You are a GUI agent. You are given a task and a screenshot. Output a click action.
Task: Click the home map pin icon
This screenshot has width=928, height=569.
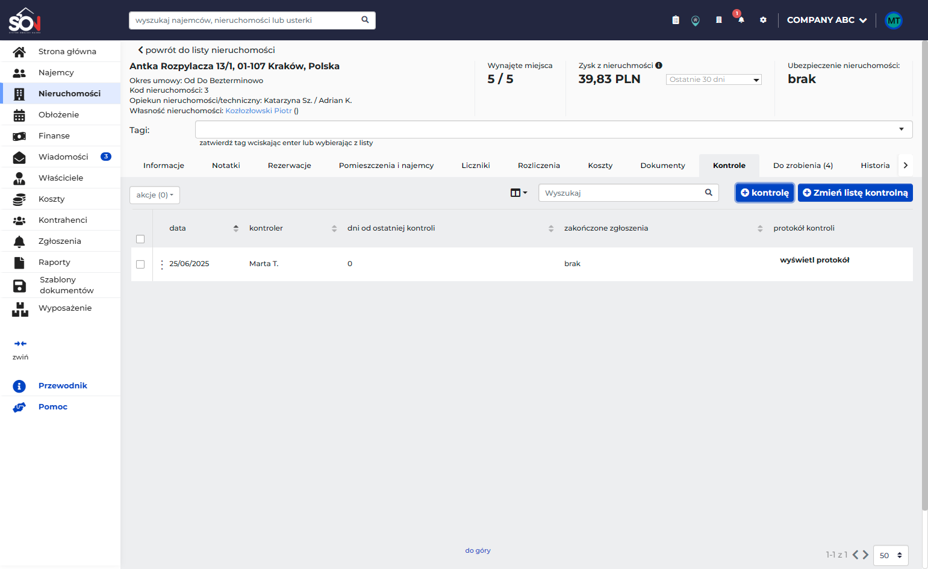pyautogui.click(x=696, y=20)
